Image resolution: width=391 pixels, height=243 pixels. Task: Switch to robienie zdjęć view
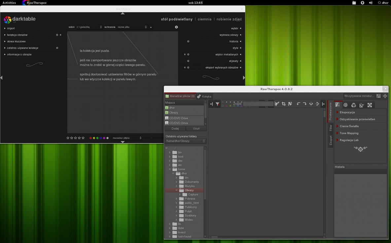(x=229, y=19)
